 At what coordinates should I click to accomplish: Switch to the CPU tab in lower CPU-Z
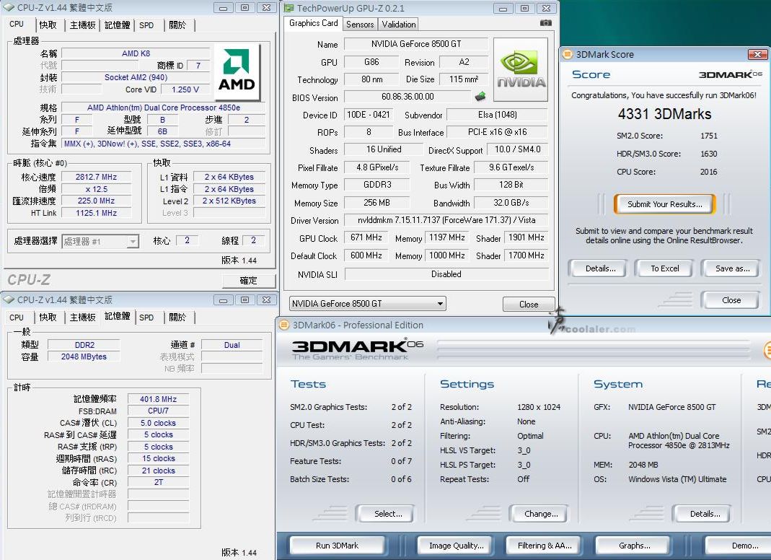pyautogui.click(x=17, y=318)
